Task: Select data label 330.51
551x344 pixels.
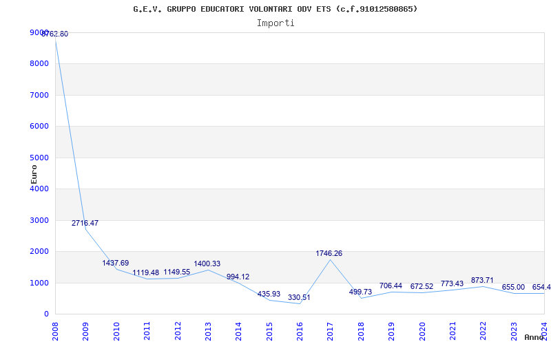Action: (x=299, y=297)
